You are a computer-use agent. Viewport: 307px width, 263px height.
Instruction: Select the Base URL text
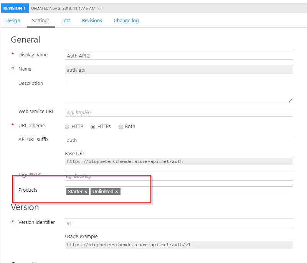pyautogui.click(x=178, y=161)
